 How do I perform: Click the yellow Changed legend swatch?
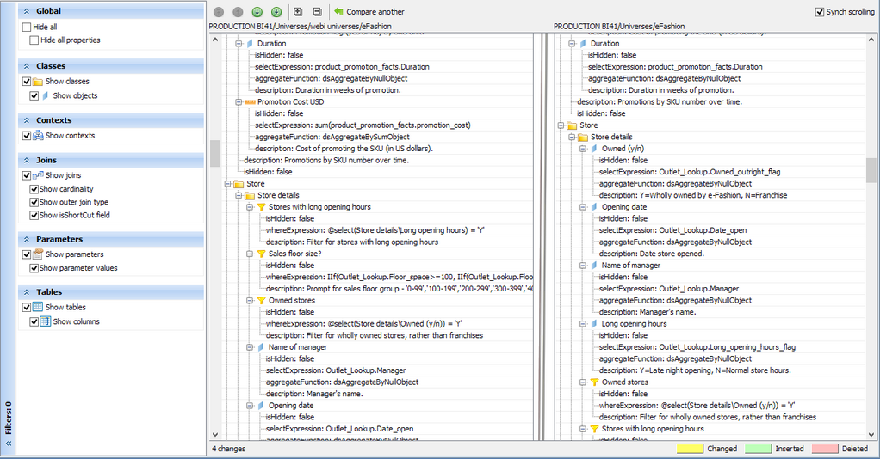tap(690, 449)
